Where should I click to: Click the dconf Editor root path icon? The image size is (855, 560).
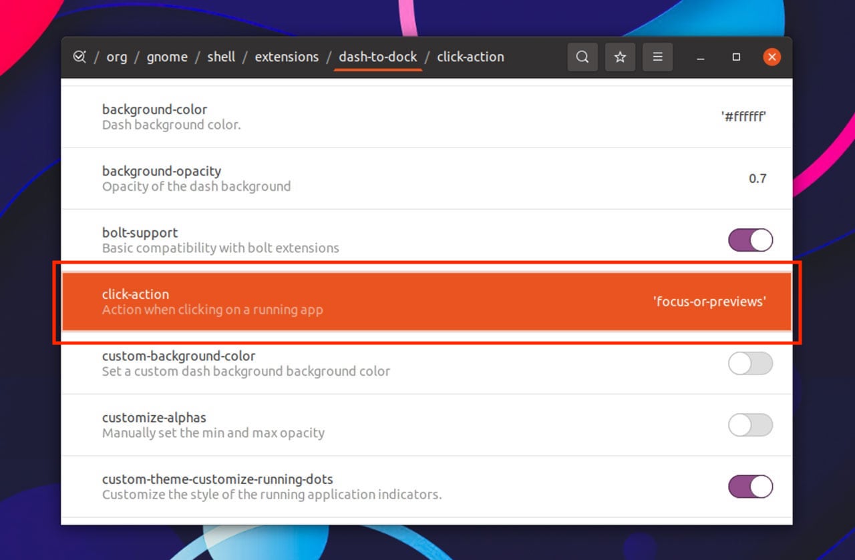click(x=79, y=57)
